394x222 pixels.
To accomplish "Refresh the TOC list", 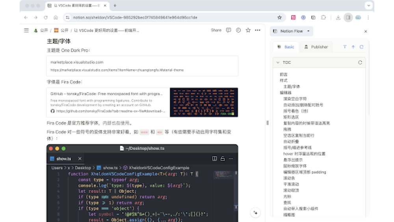I will [x=360, y=62].
